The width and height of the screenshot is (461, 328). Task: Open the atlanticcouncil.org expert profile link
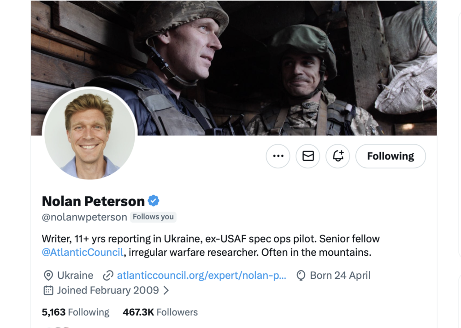click(201, 276)
